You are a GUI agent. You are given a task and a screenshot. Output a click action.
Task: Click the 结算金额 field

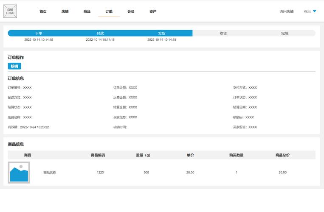(125, 107)
